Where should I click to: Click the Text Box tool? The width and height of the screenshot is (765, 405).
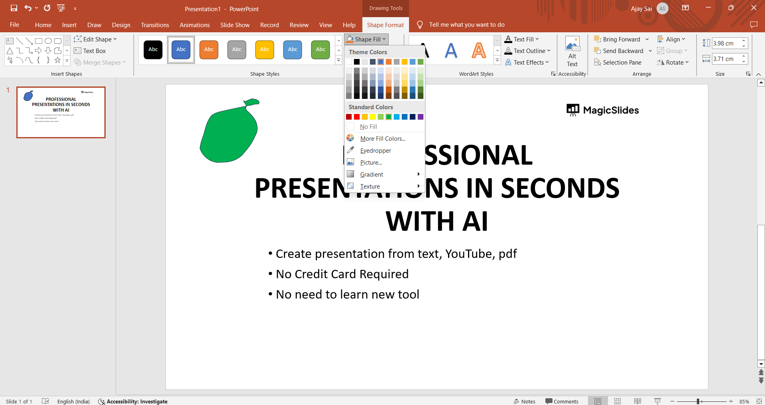pyautogui.click(x=90, y=51)
